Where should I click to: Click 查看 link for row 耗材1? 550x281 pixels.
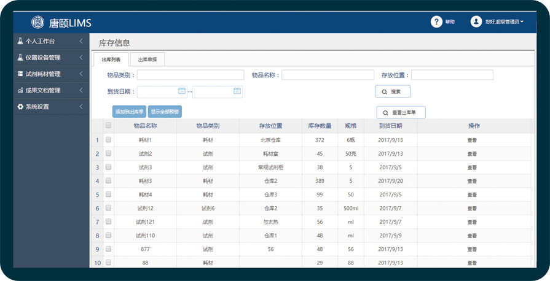472,140
